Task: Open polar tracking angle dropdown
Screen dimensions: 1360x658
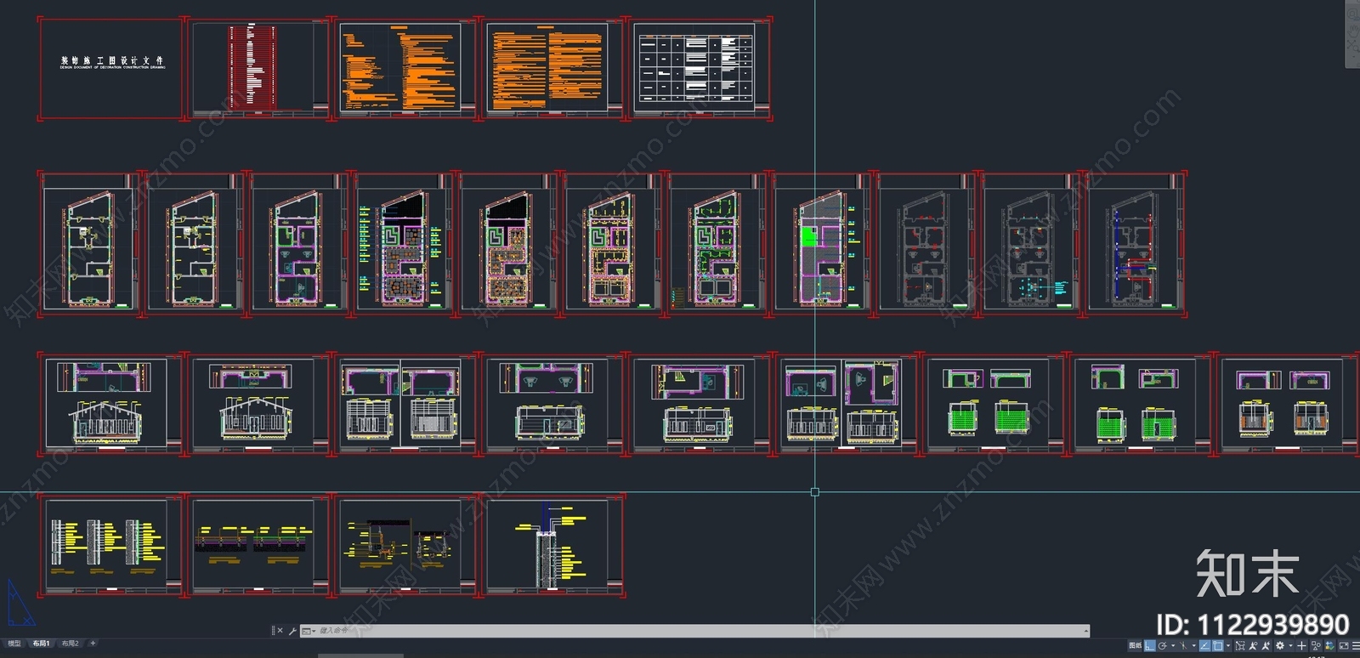Action: click(1173, 645)
